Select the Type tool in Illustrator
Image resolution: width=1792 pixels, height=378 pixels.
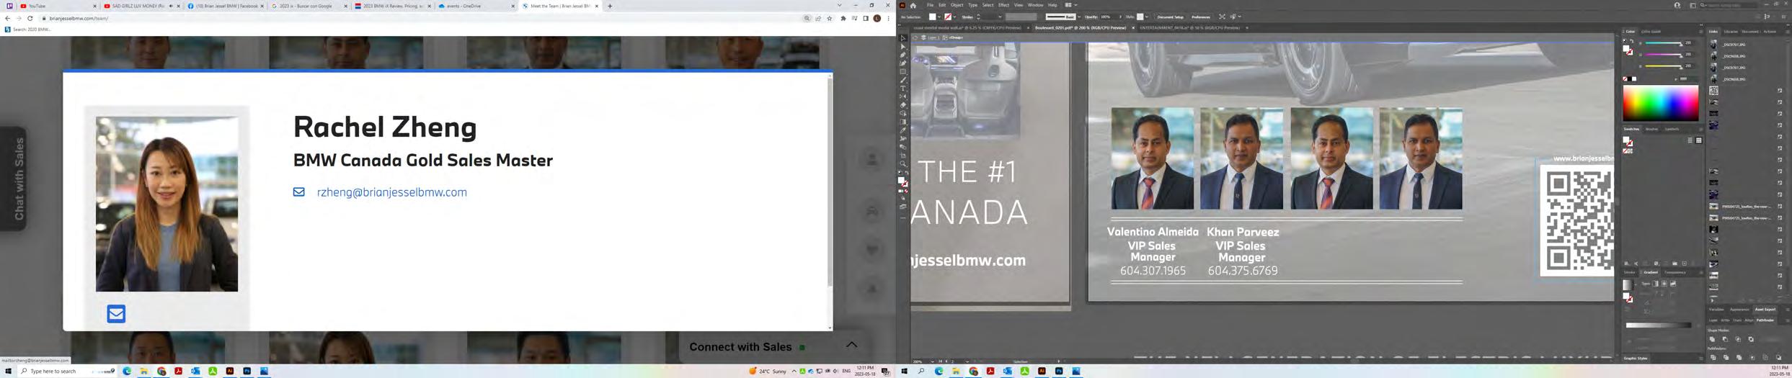point(902,88)
